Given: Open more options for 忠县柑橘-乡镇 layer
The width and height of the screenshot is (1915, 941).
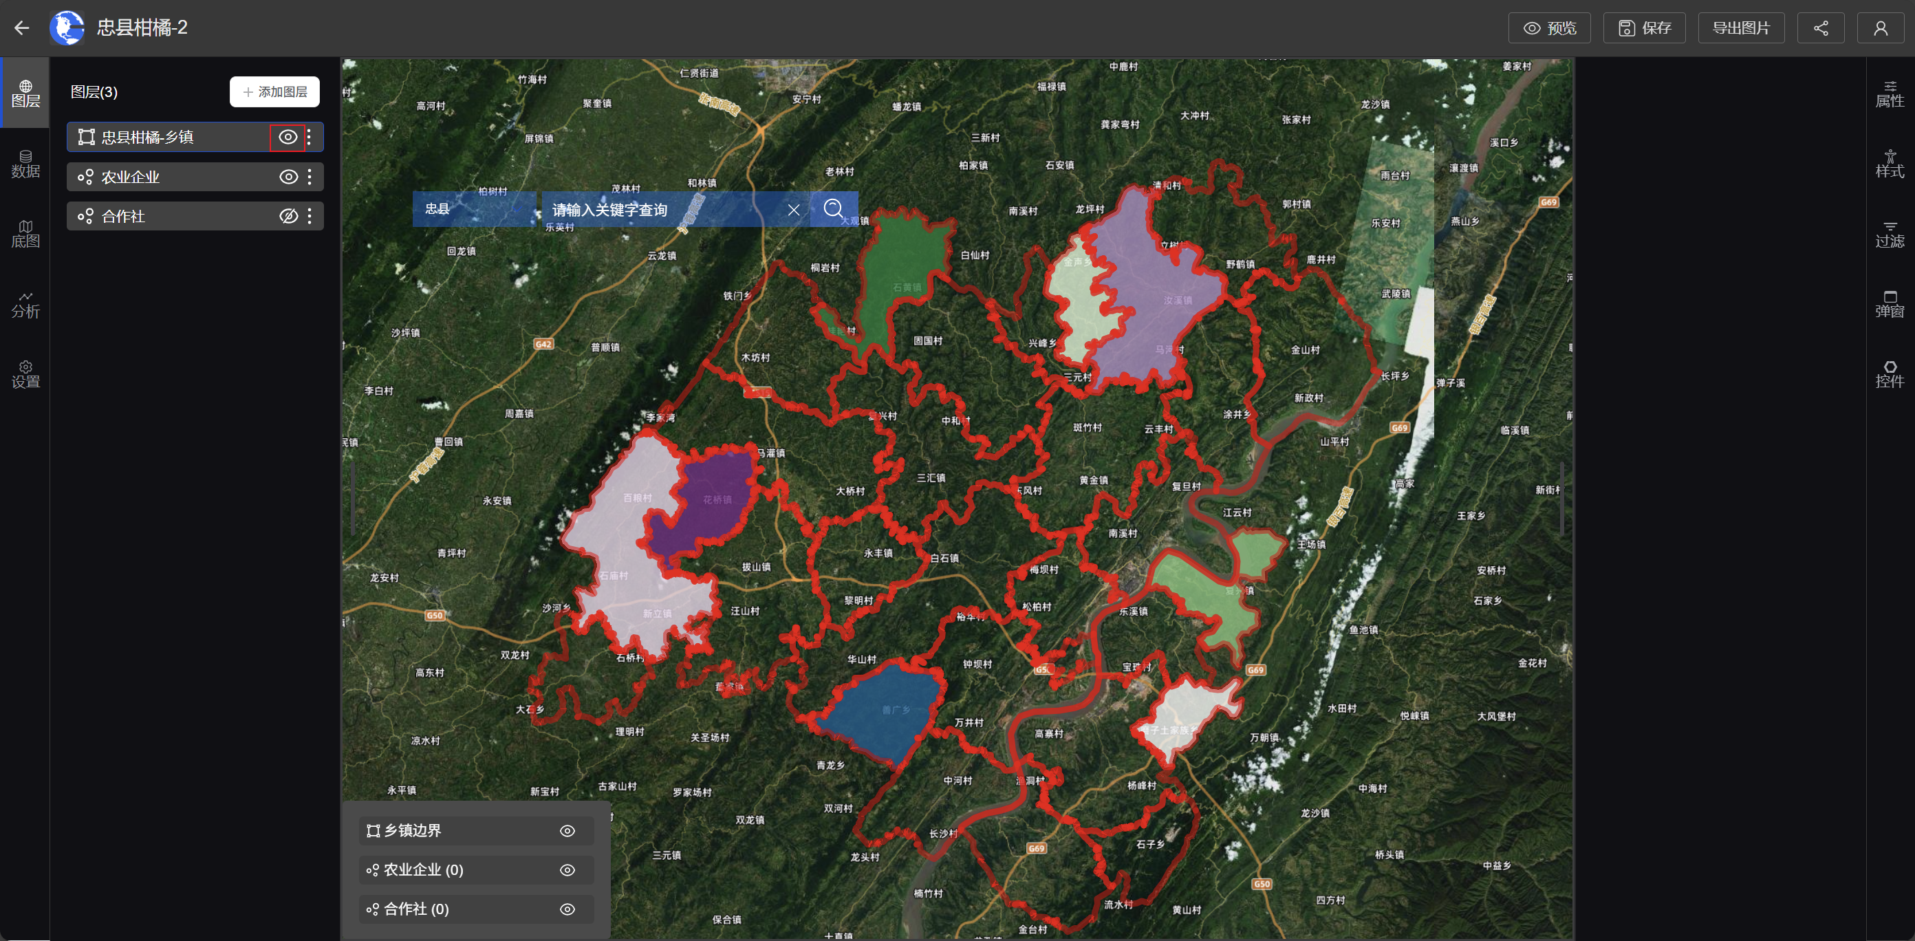Looking at the screenshot, I should 310,137.
